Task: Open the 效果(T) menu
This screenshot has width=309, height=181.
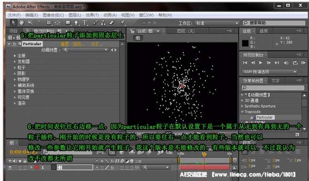Action: coord(92,15)
